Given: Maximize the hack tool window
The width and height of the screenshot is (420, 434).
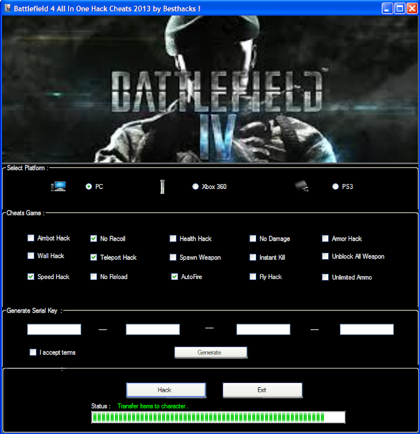Looking at the screenshot, I should tap(400, 8).
